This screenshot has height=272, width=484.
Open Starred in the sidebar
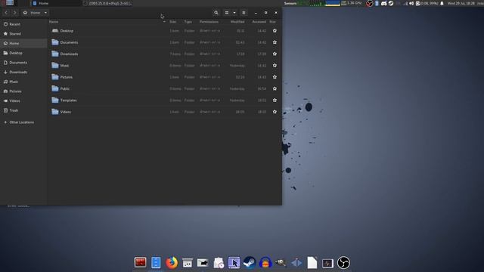tap(23, 33)
